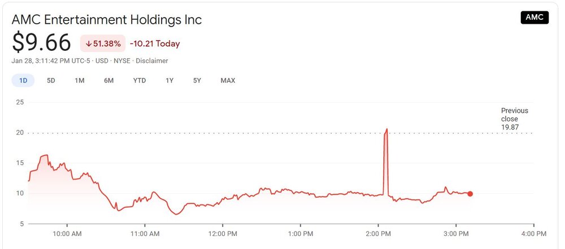Switch to the 5D chart range

click(51, 80)
